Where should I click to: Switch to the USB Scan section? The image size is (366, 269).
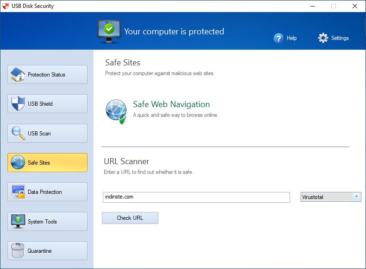pos(47,133)
